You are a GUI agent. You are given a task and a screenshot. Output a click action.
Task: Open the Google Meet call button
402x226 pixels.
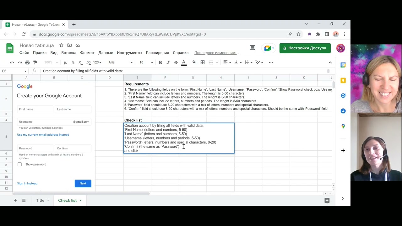(x=269, y=48)
